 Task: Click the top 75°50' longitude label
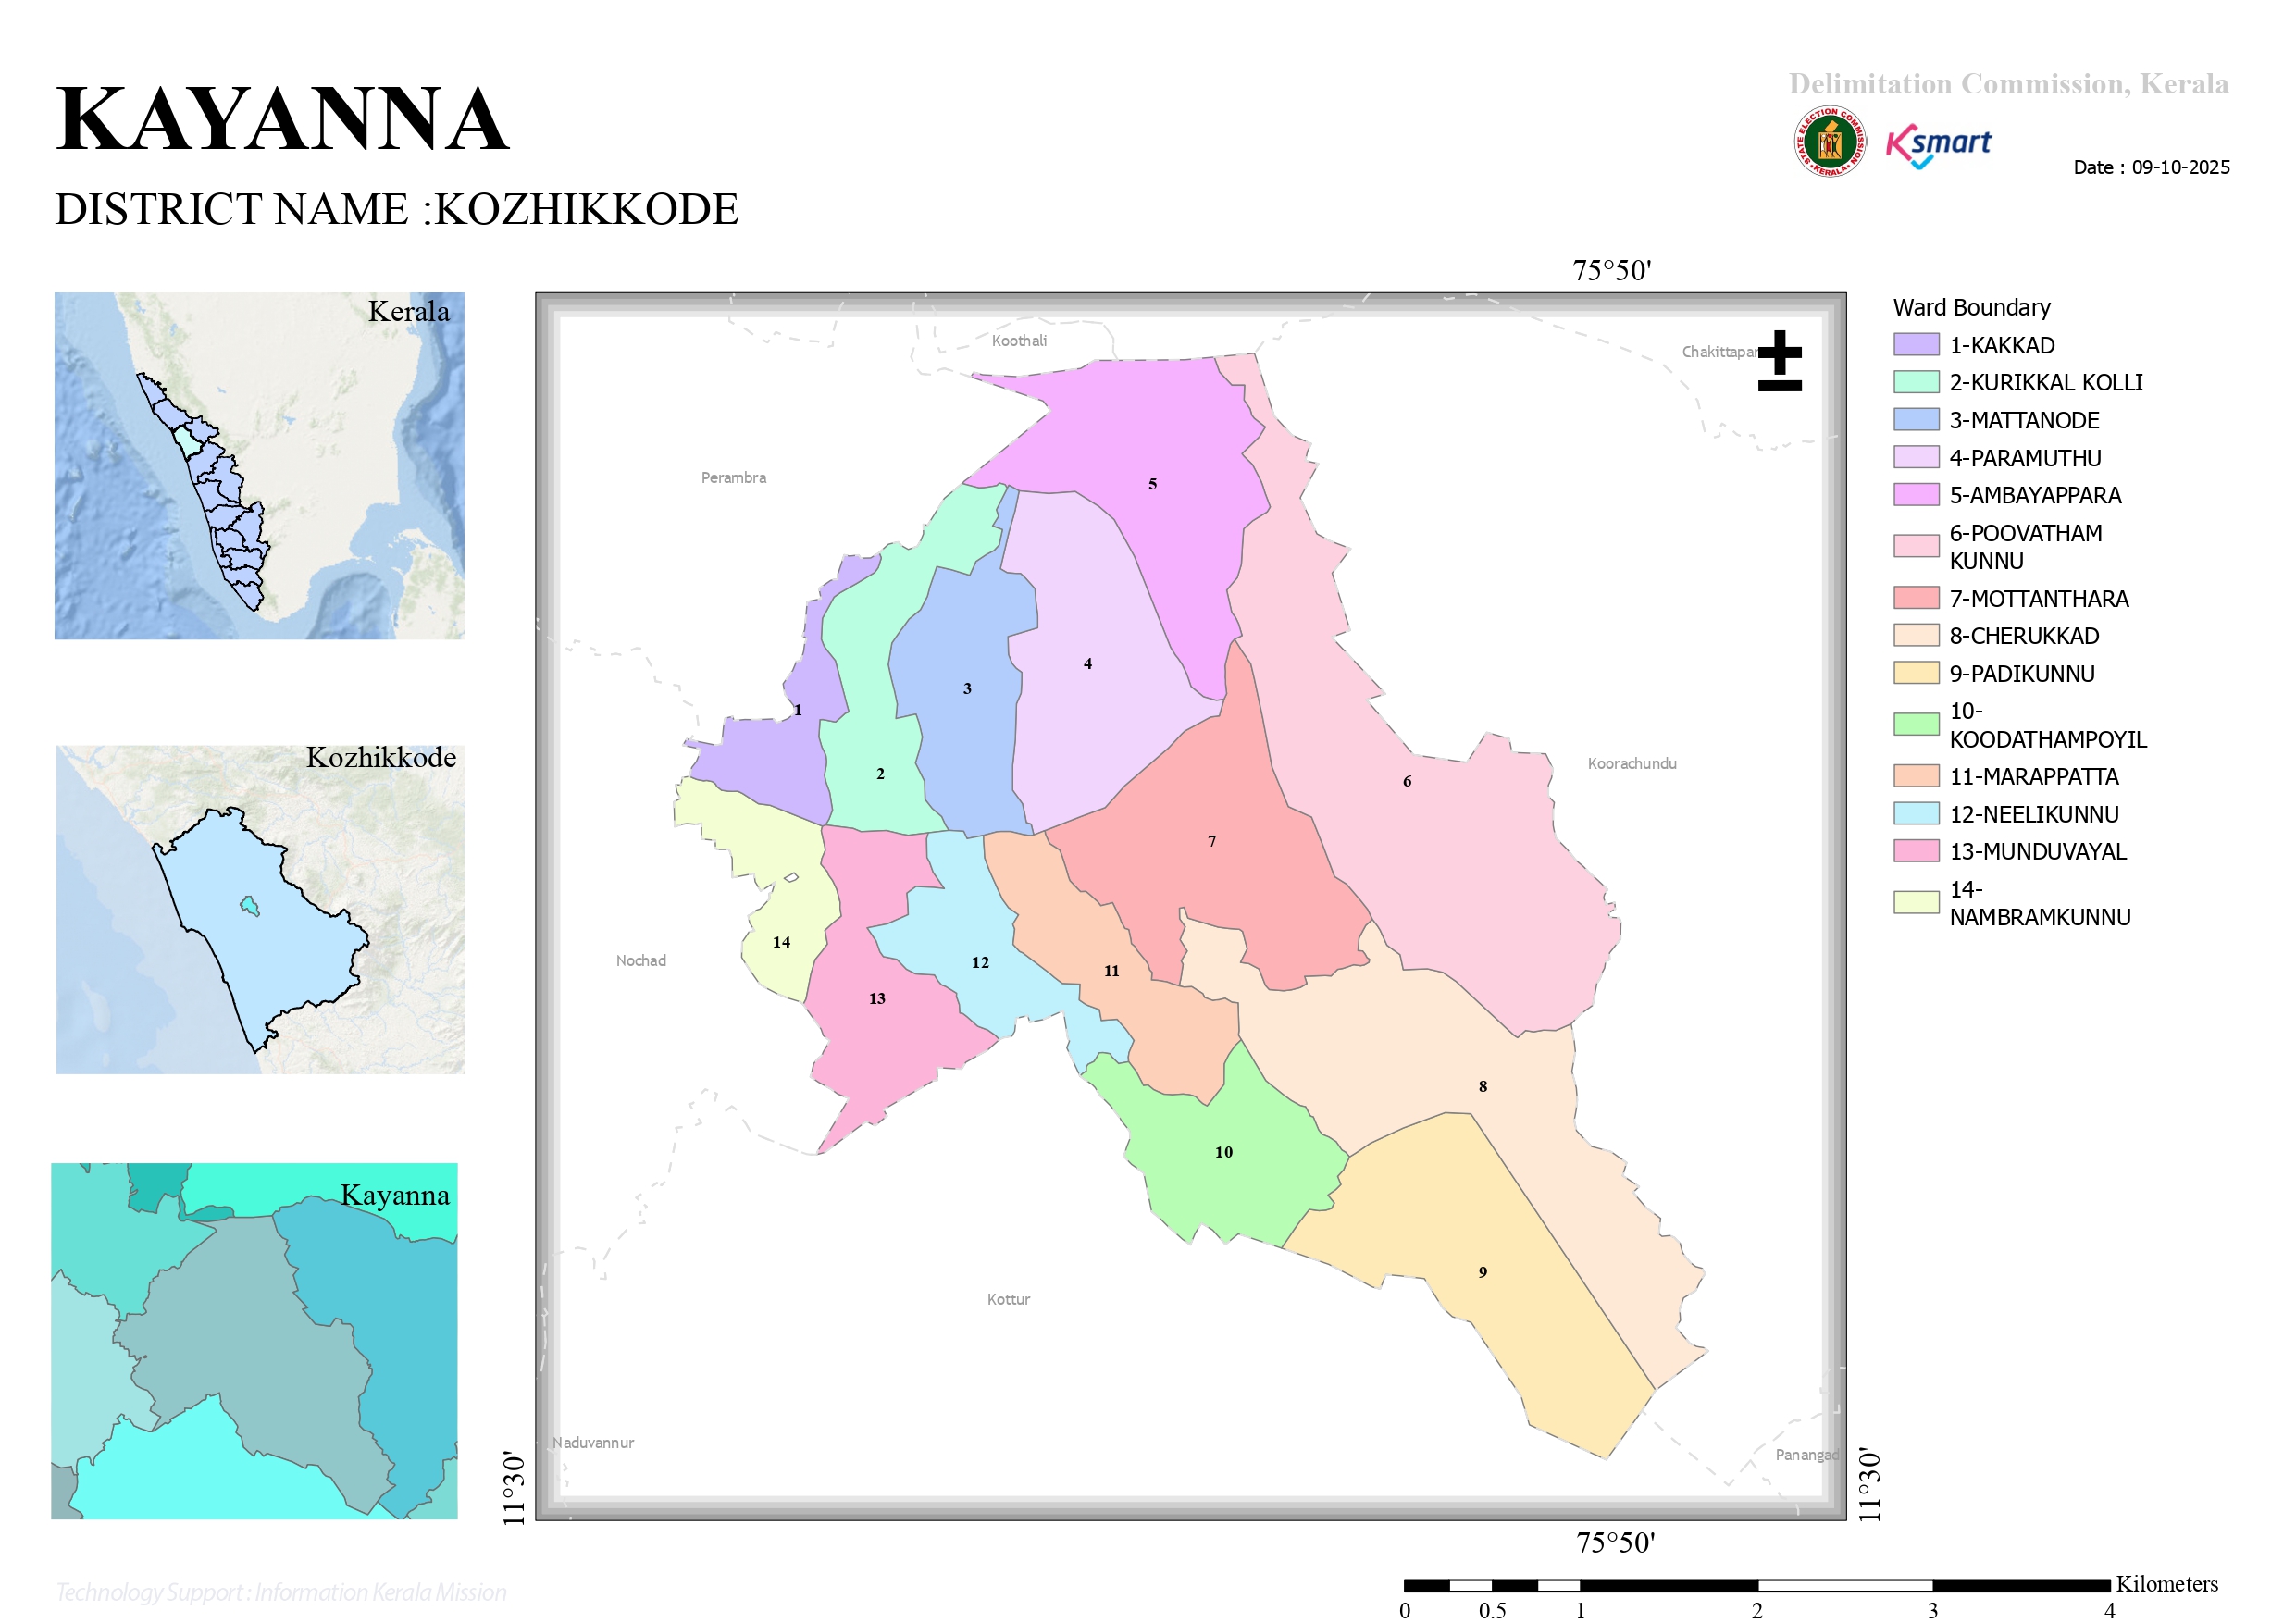coord(1612,271)
